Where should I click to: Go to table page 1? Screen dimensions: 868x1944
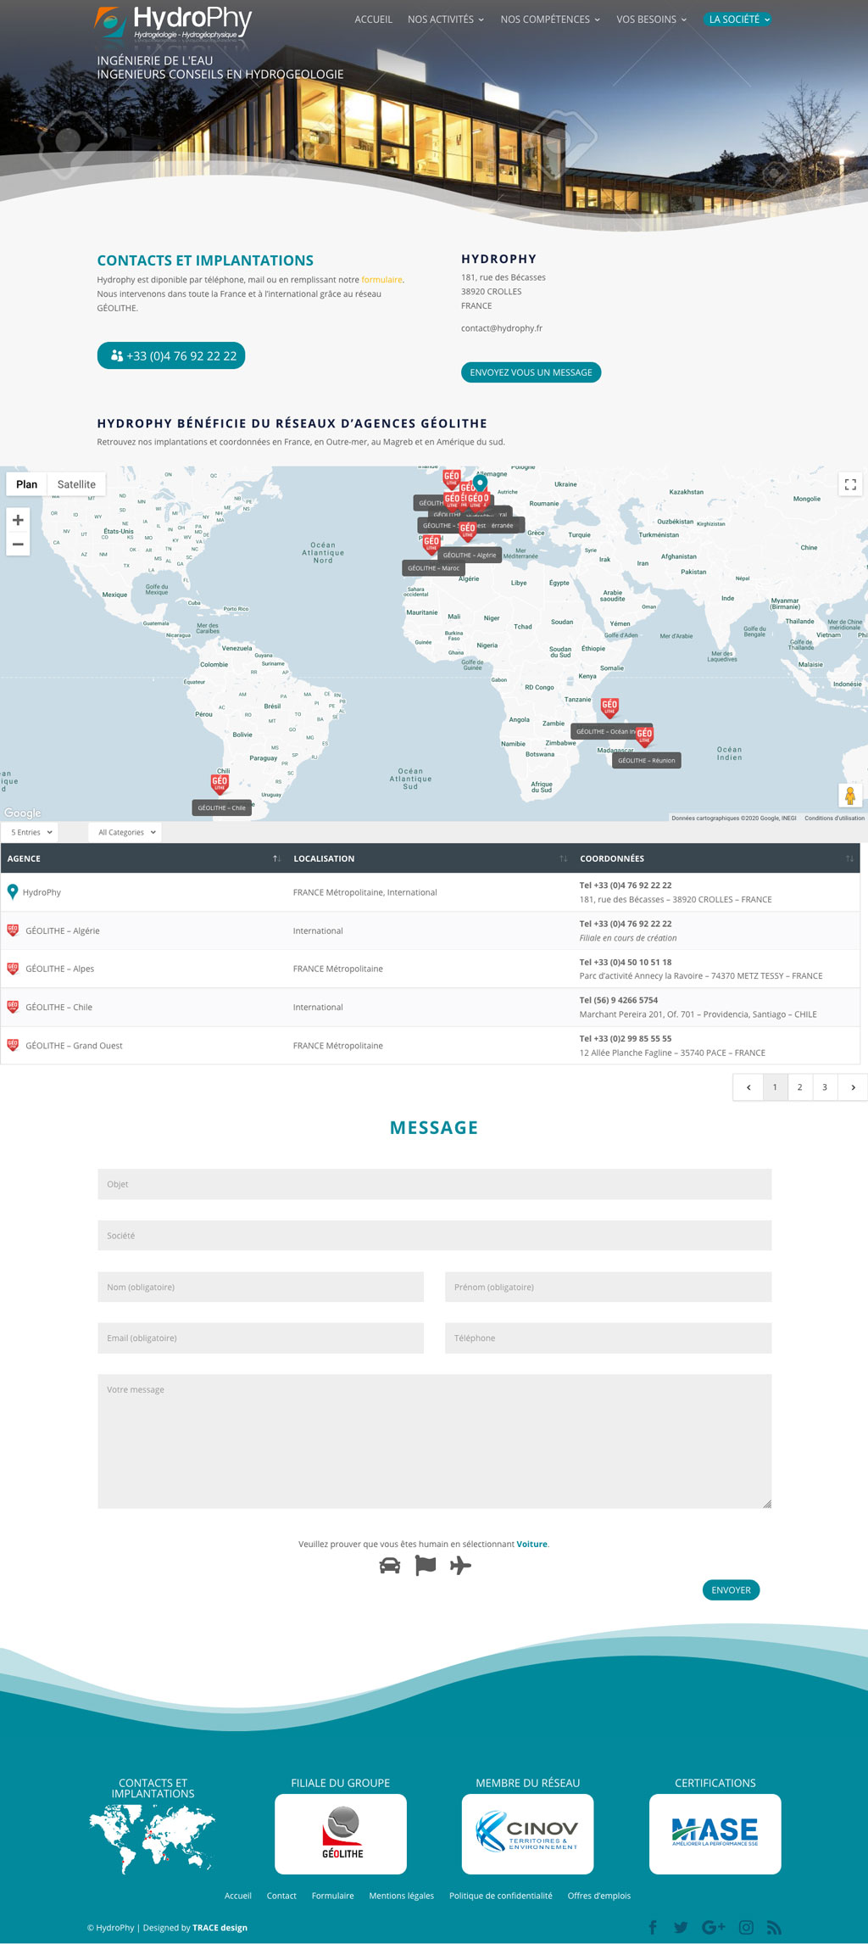point(775,1087)
